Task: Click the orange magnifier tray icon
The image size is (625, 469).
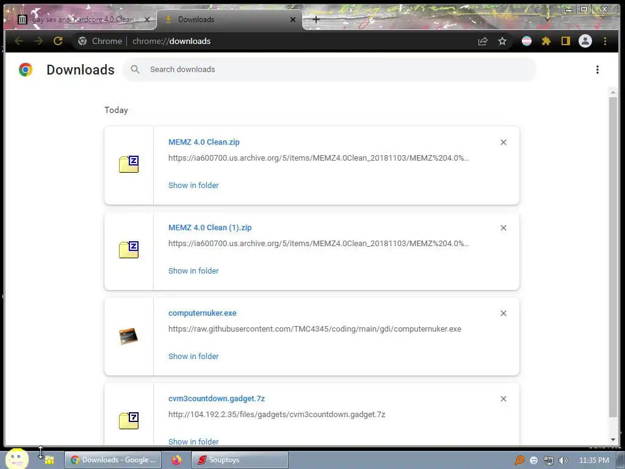Action: pos(519,460)
